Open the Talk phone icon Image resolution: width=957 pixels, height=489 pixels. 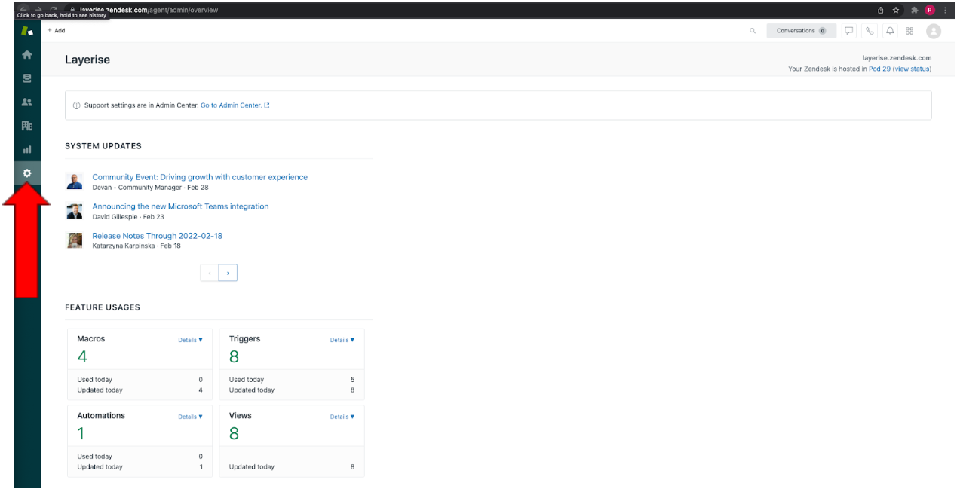pos(870,31)
